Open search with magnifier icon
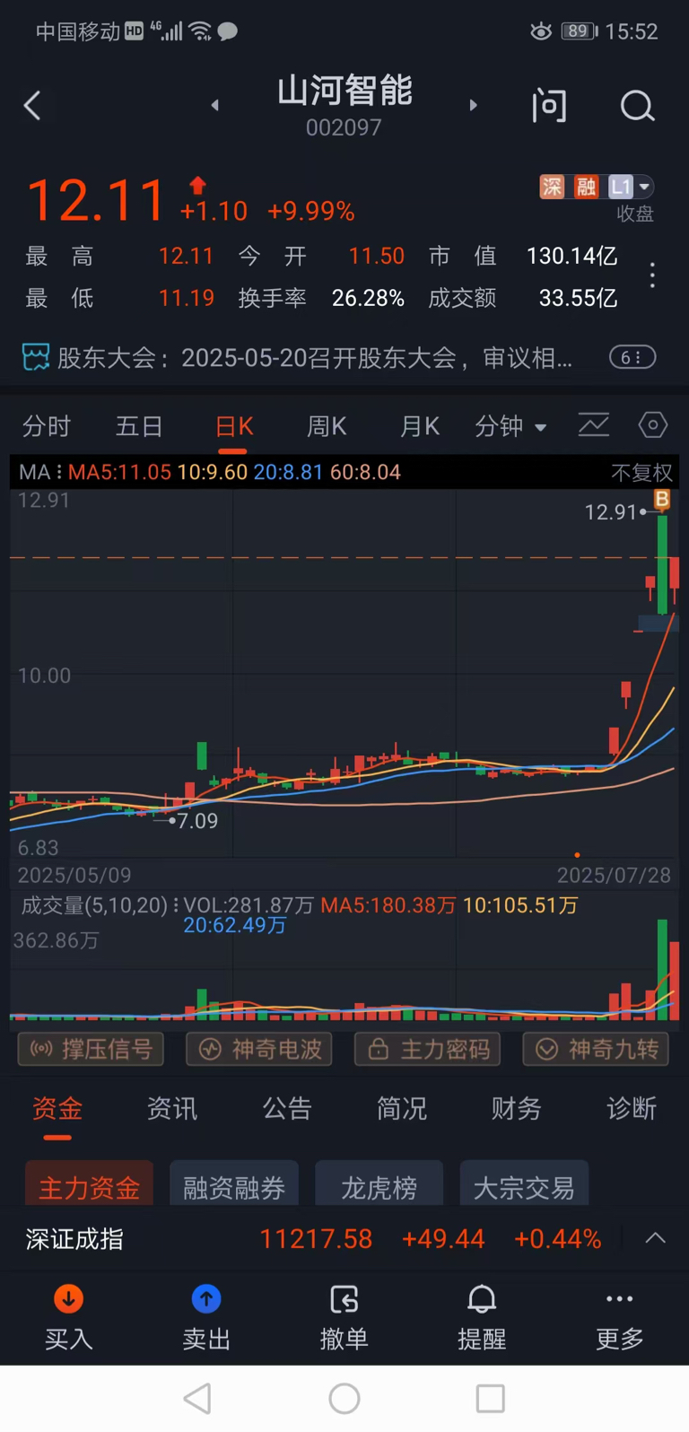The width and height of the screenshot is (689, 1432). tap(637, 106)
